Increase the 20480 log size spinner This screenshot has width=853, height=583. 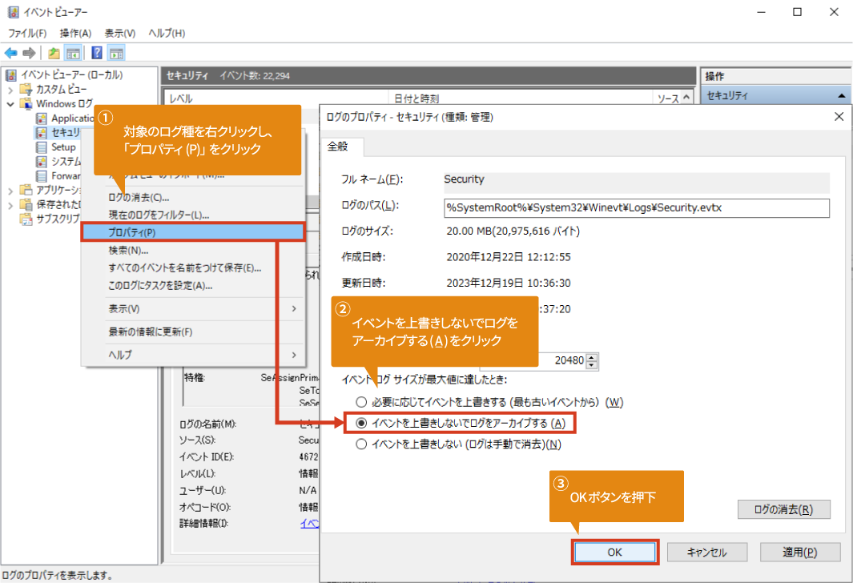point(589,357)
